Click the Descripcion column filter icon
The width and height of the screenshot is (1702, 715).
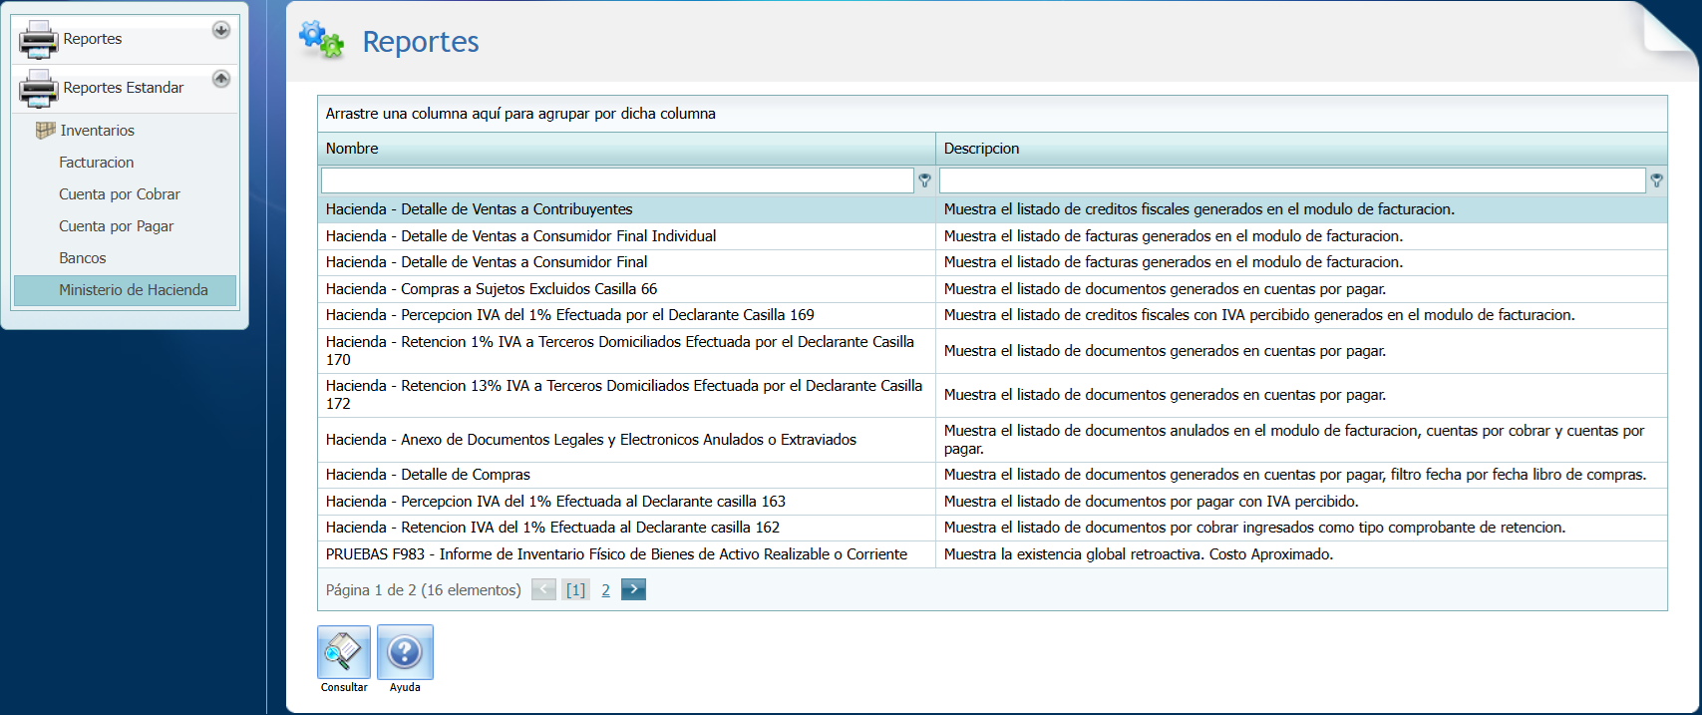[1656, 180]
